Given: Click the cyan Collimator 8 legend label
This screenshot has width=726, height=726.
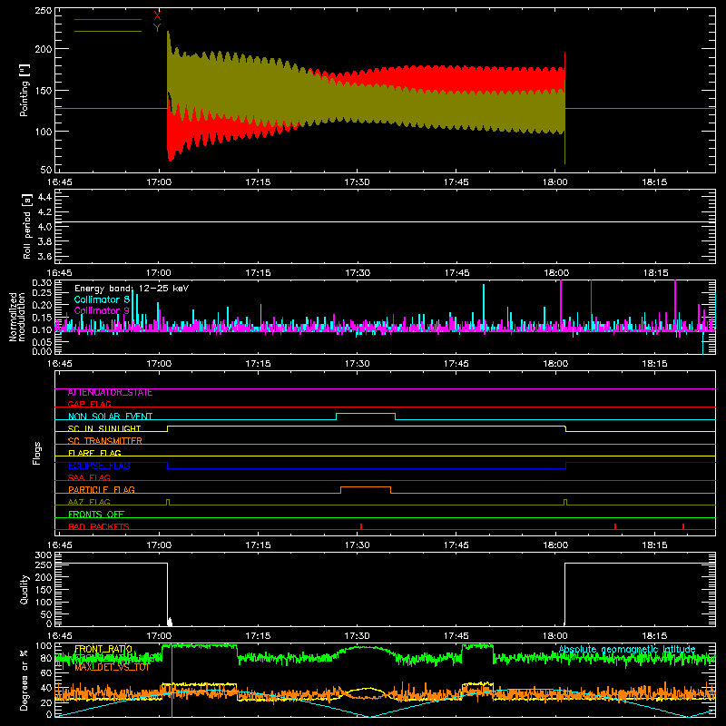Looking at the screenshot, I should (x=102, y=299).
